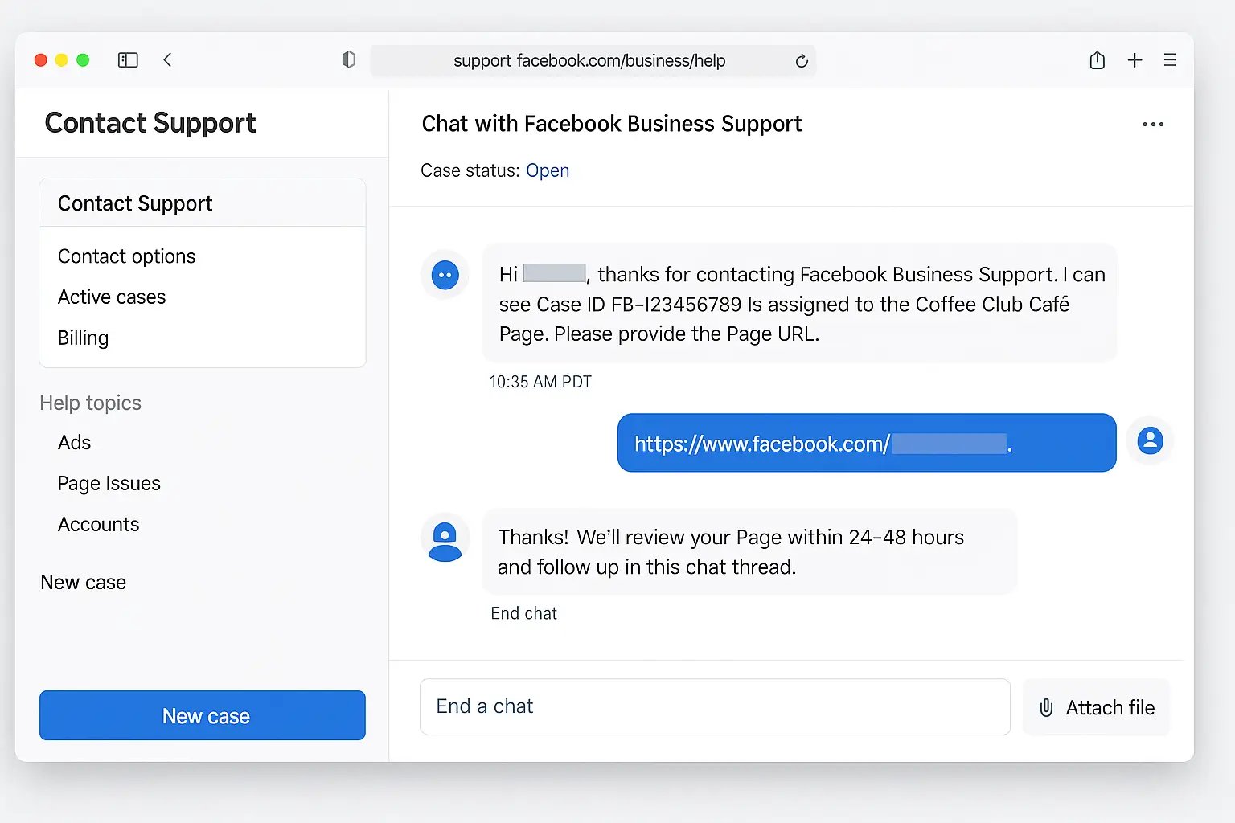
Task: Click the browser address bar
Action: pyautogui.click(x=593, y=61)
